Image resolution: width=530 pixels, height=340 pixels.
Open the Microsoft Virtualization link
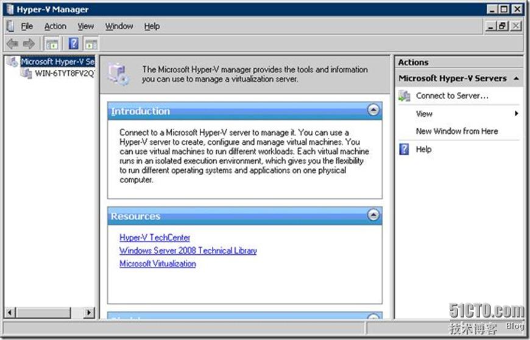(x=158, y=264)
